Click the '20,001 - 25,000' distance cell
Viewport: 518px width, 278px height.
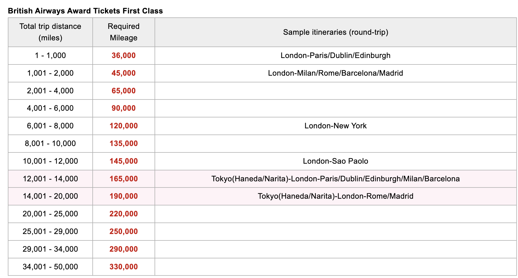[x=50, y=214]
